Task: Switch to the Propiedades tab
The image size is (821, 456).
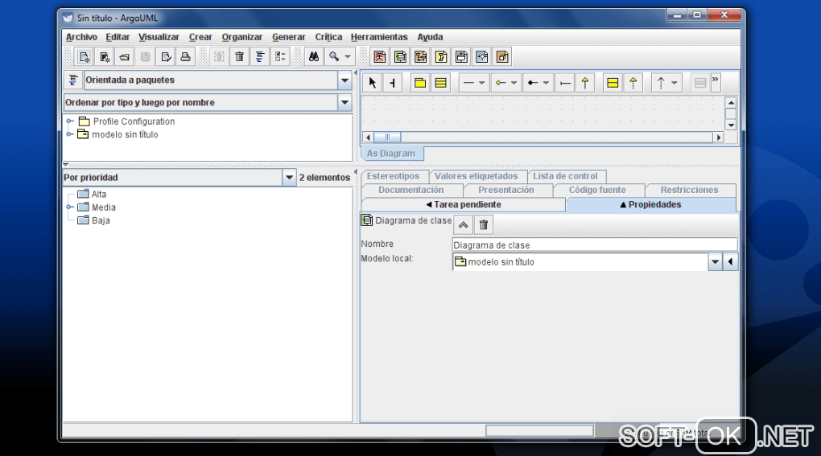Action: (651, 204)
